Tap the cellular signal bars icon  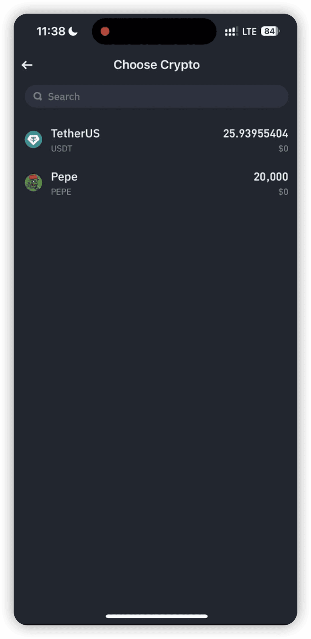click(x=231, y=32)
